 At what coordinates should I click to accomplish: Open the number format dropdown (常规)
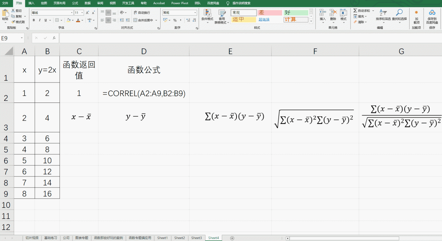click(195, 12)
